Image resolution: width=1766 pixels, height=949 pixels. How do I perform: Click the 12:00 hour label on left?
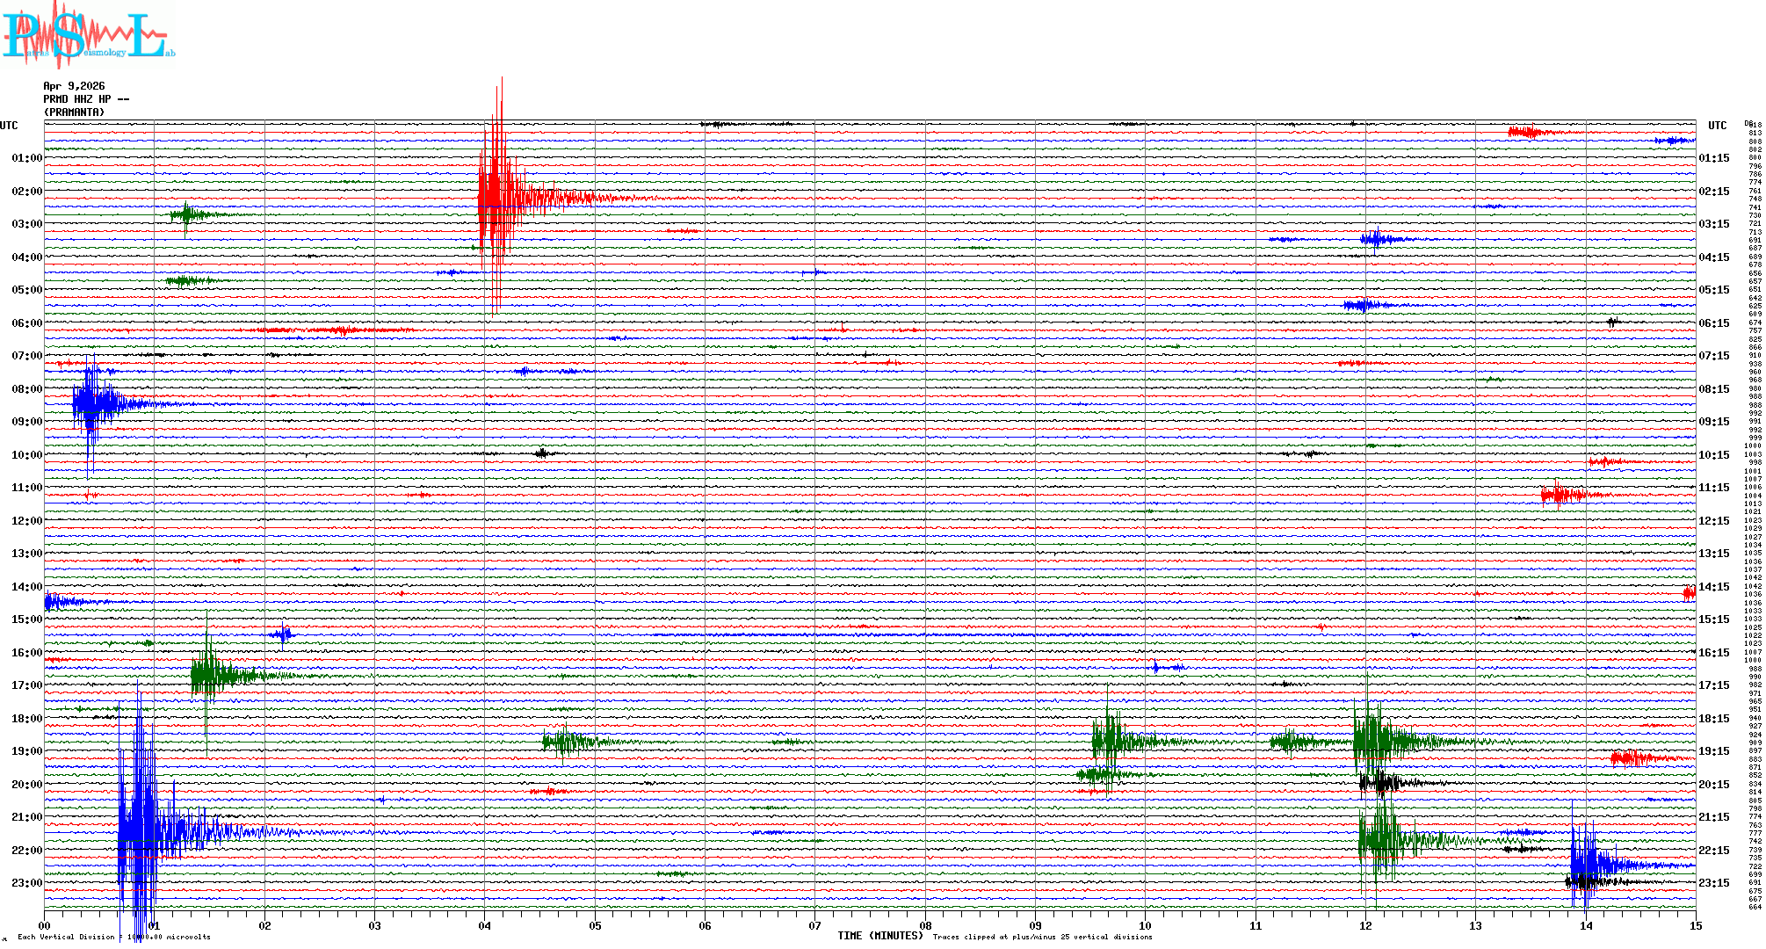(26, 521)
